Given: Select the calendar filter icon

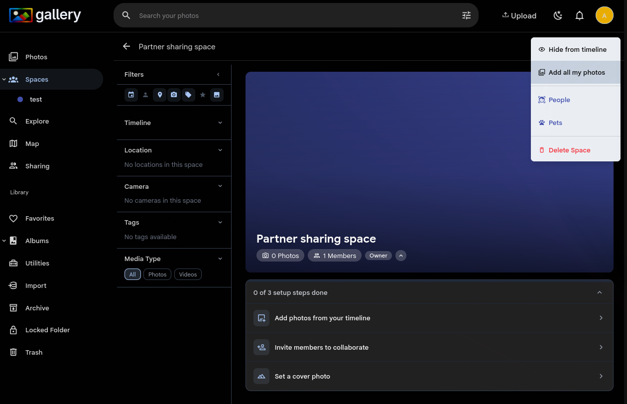Looking at the screenshot, I should pos(131,95).
